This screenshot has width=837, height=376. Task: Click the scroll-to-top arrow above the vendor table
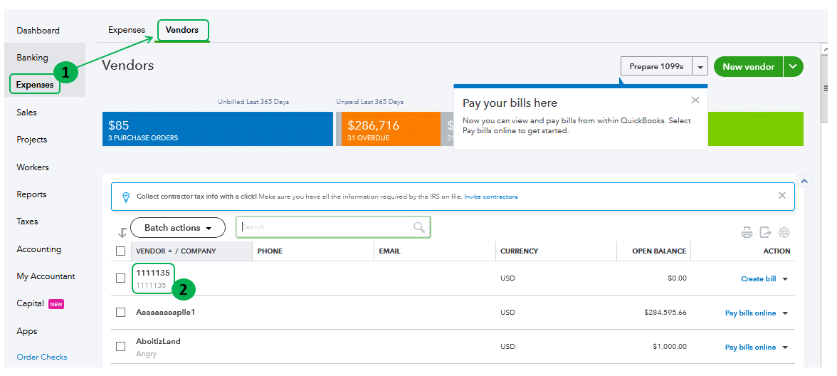(805, 182)
